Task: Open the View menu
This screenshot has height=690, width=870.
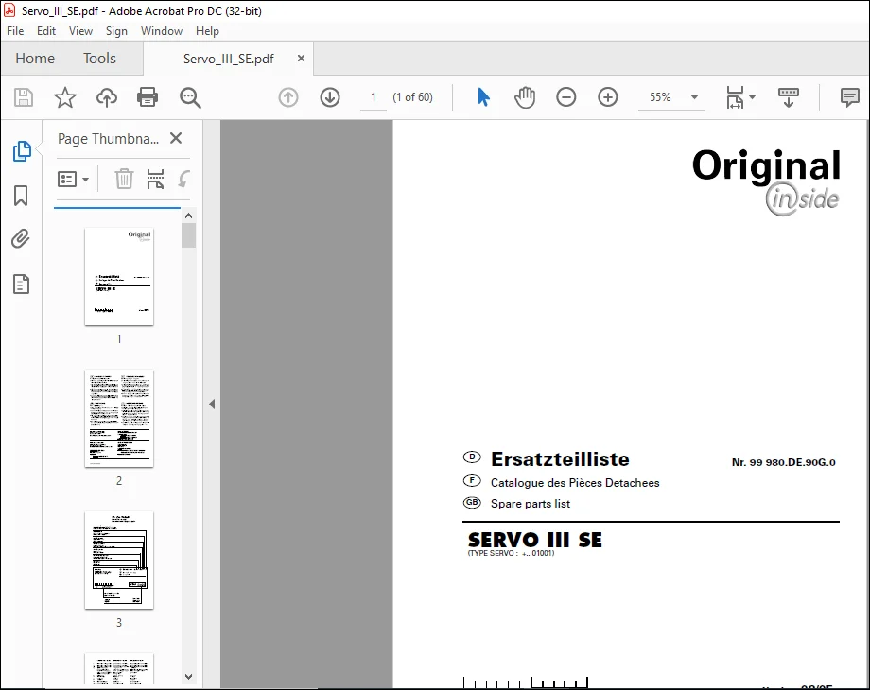Action: coord(80,31)
